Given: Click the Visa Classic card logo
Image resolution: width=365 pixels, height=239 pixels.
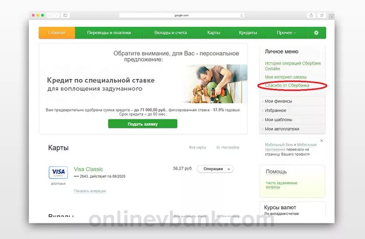Looking at the screenshot, I should pos(58,172).
